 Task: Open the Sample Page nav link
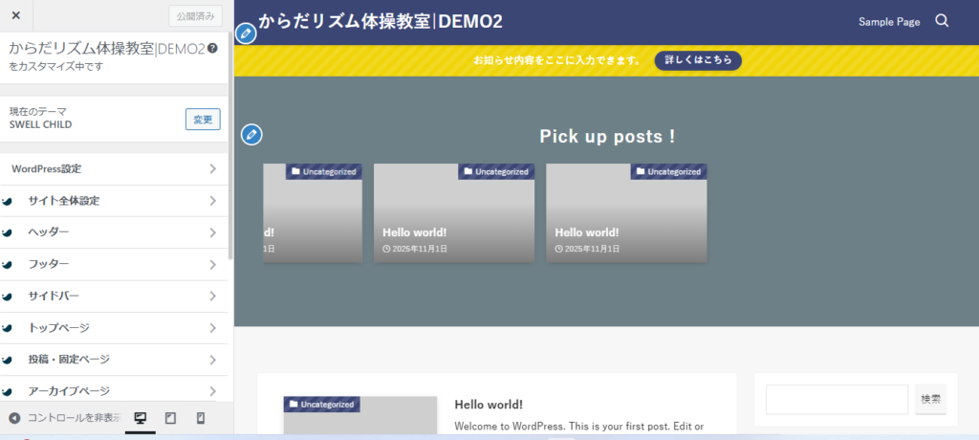point(889,22)
